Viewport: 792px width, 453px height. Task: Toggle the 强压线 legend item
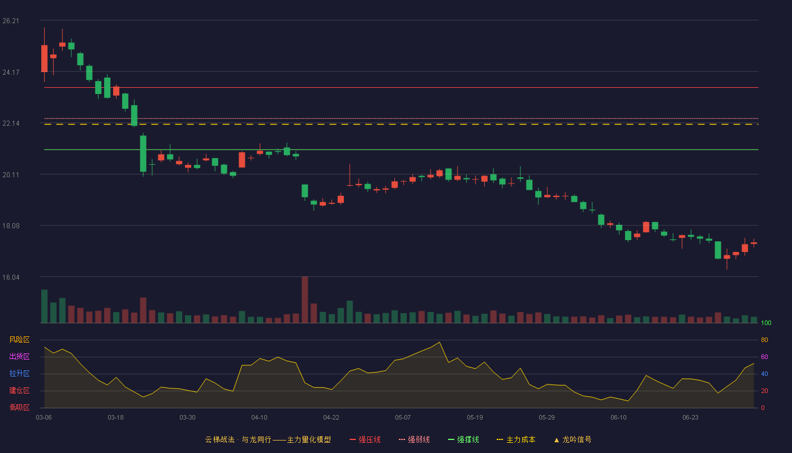365,439
